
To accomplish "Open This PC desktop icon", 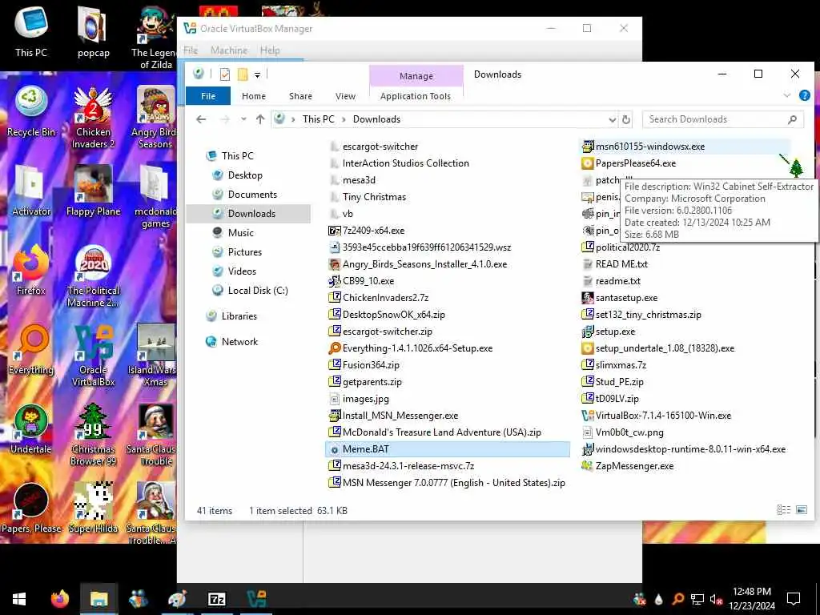I will click(x=31, y=32).
